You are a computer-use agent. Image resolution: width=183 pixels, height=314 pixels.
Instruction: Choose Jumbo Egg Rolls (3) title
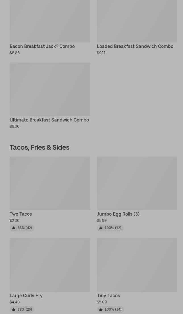tap(118, 214)
